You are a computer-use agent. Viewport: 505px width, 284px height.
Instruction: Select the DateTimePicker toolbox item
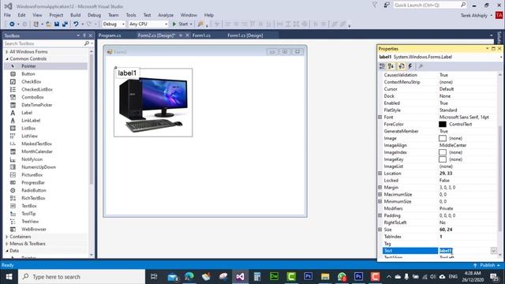[45, 105]
